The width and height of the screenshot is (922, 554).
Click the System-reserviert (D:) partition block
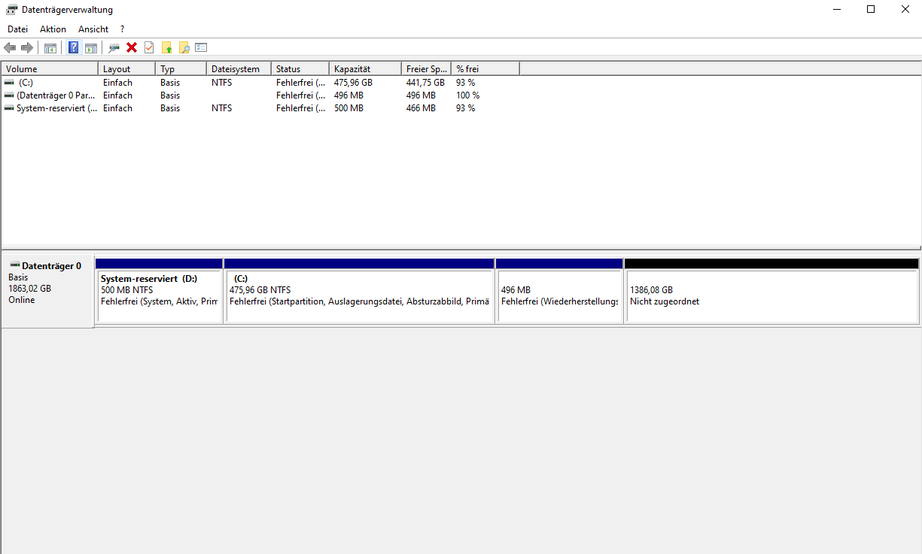click(x=158, y=293)
